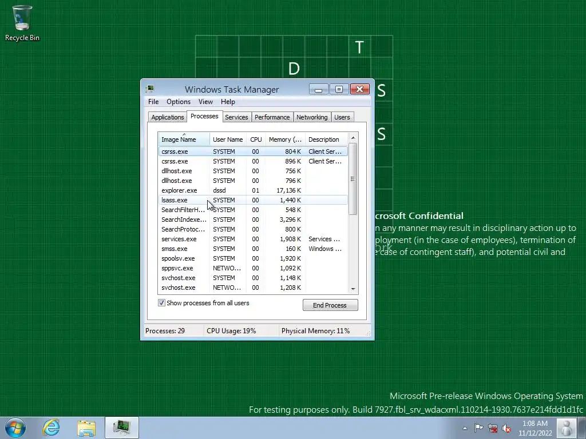Viewport: 586px width, 439px height.
Task: Select the Processes tab
Action: [x=204, y=116]
